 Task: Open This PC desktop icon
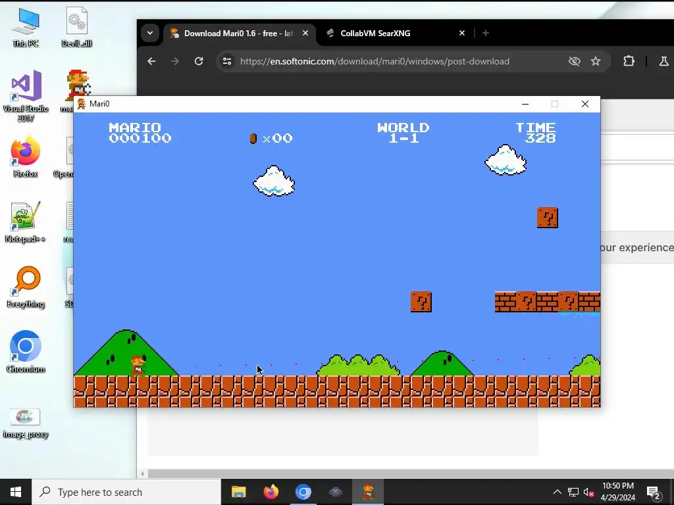[26, 27]
